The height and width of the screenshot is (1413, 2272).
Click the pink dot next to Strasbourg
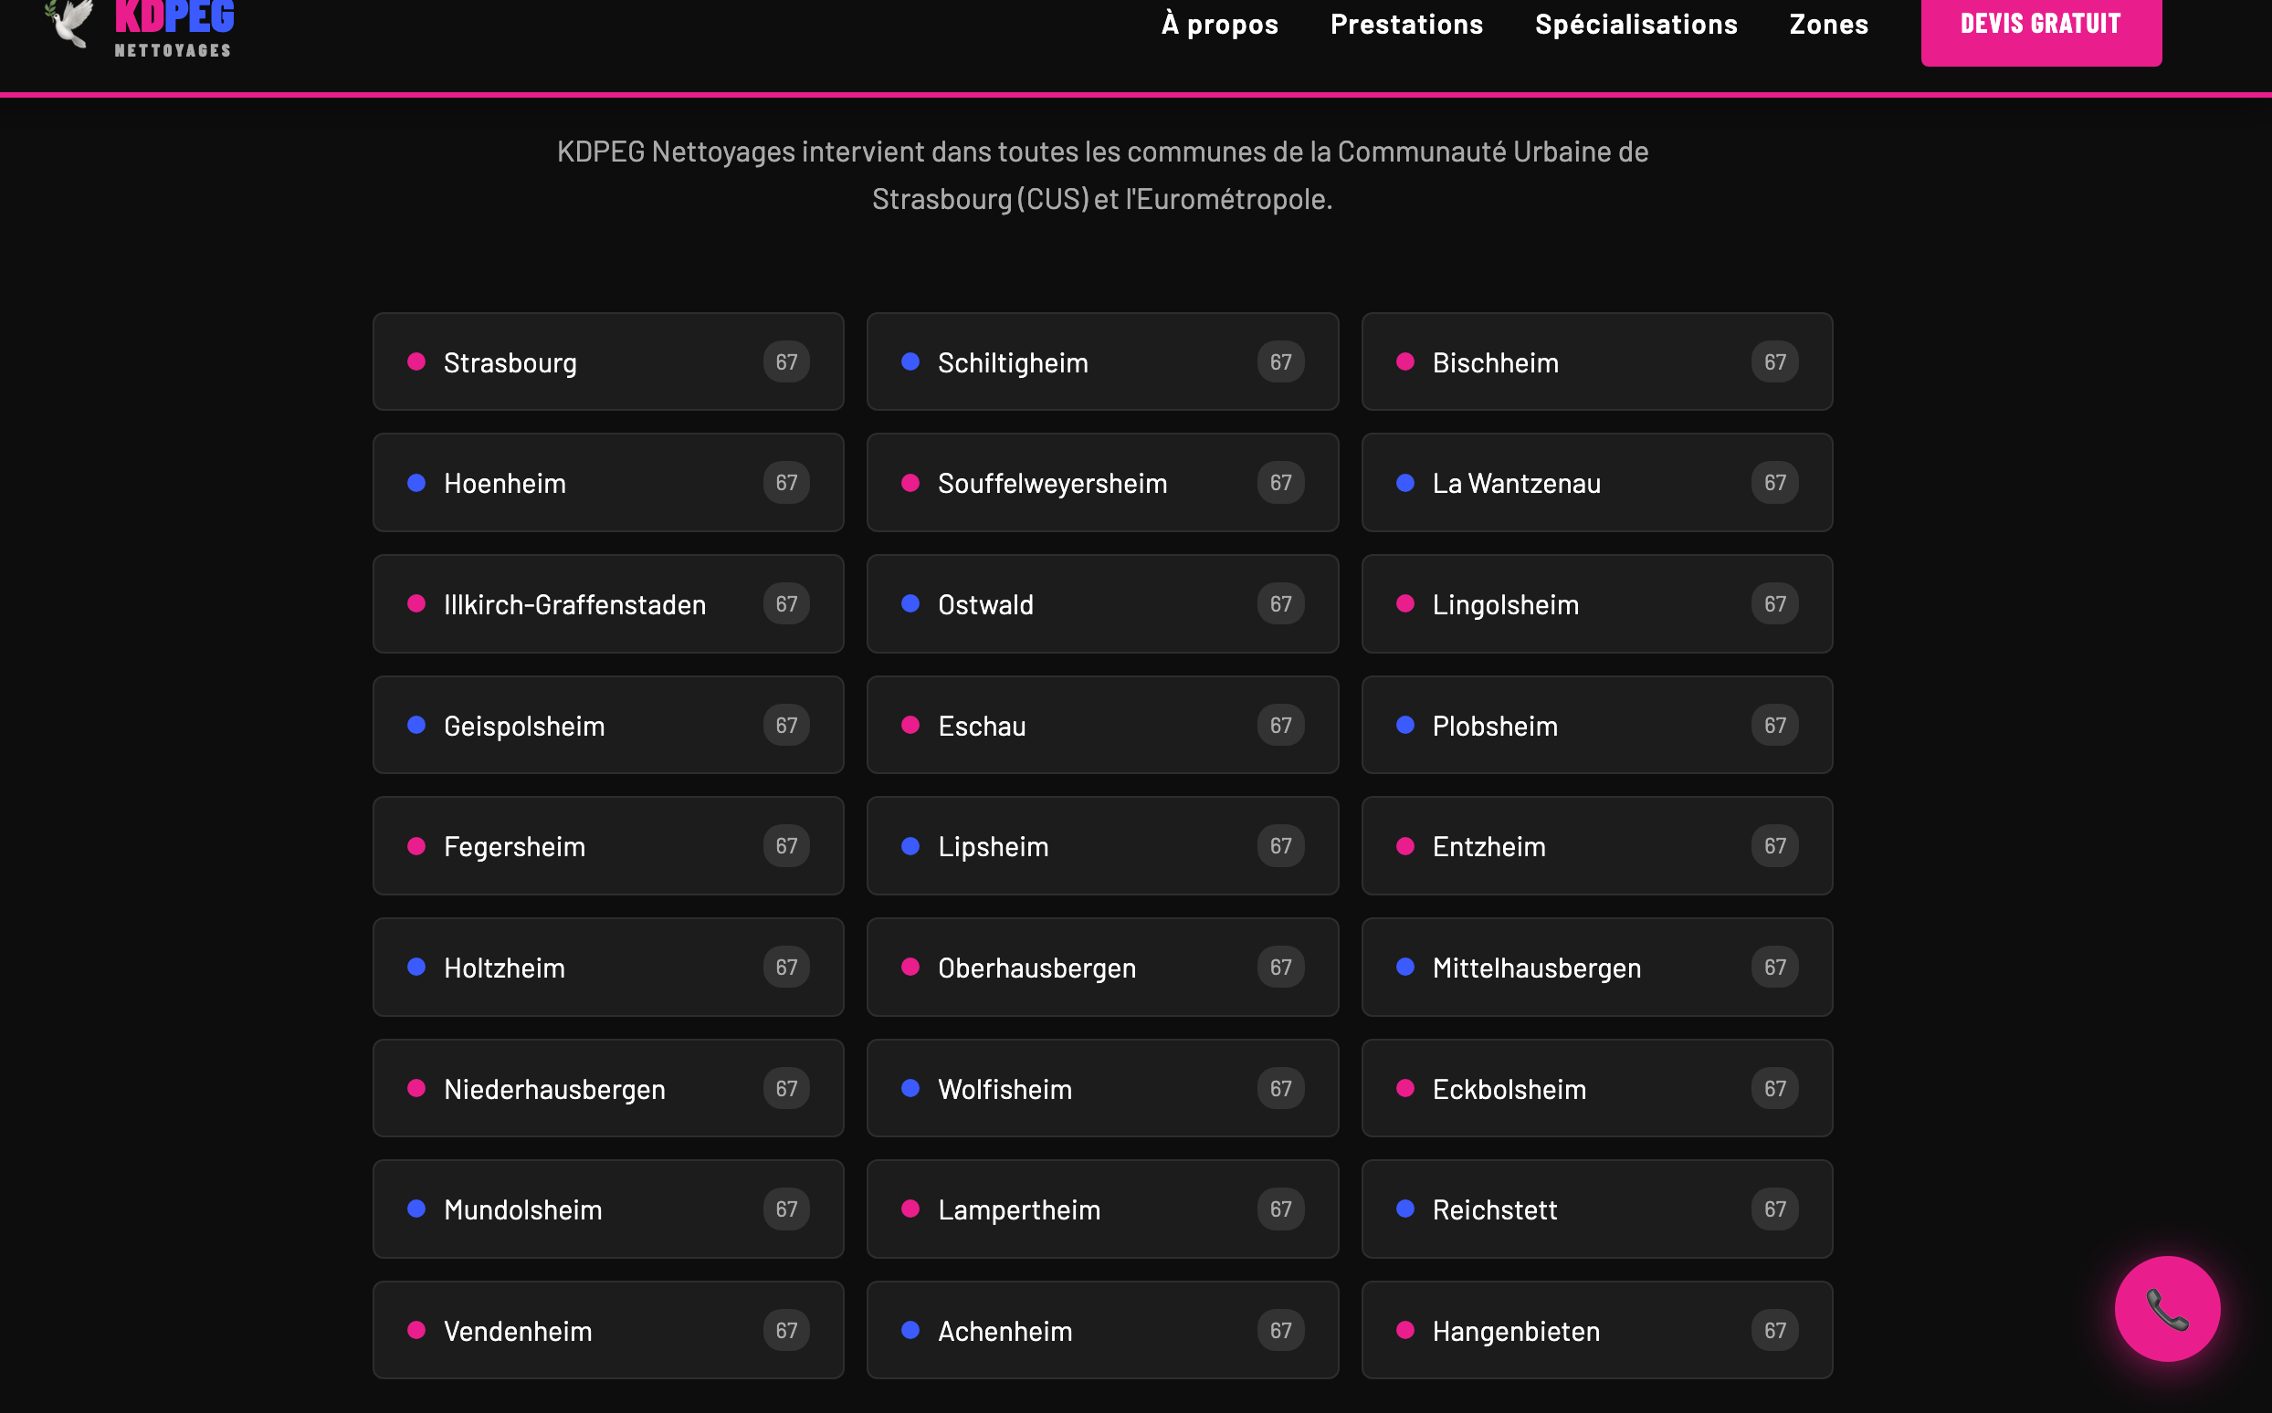tap(417, 361)
